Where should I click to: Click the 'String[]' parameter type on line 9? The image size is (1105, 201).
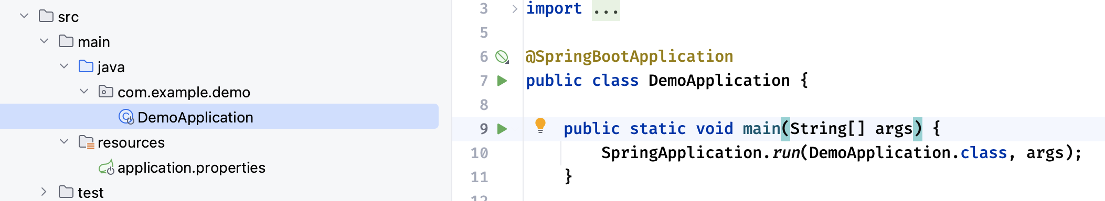(827, 129)
